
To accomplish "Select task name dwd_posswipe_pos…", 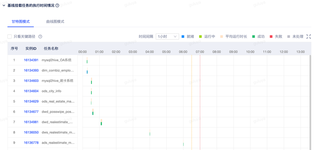I will pos(58,112).
